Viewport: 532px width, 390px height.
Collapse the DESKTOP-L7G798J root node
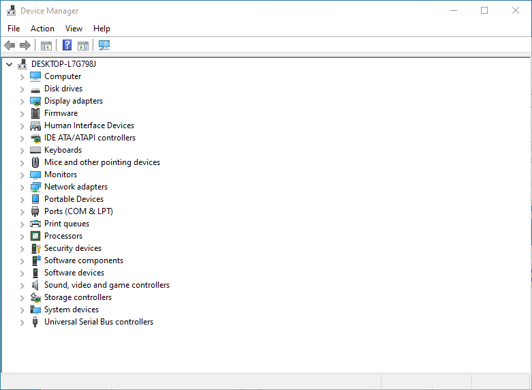[9, 64]
